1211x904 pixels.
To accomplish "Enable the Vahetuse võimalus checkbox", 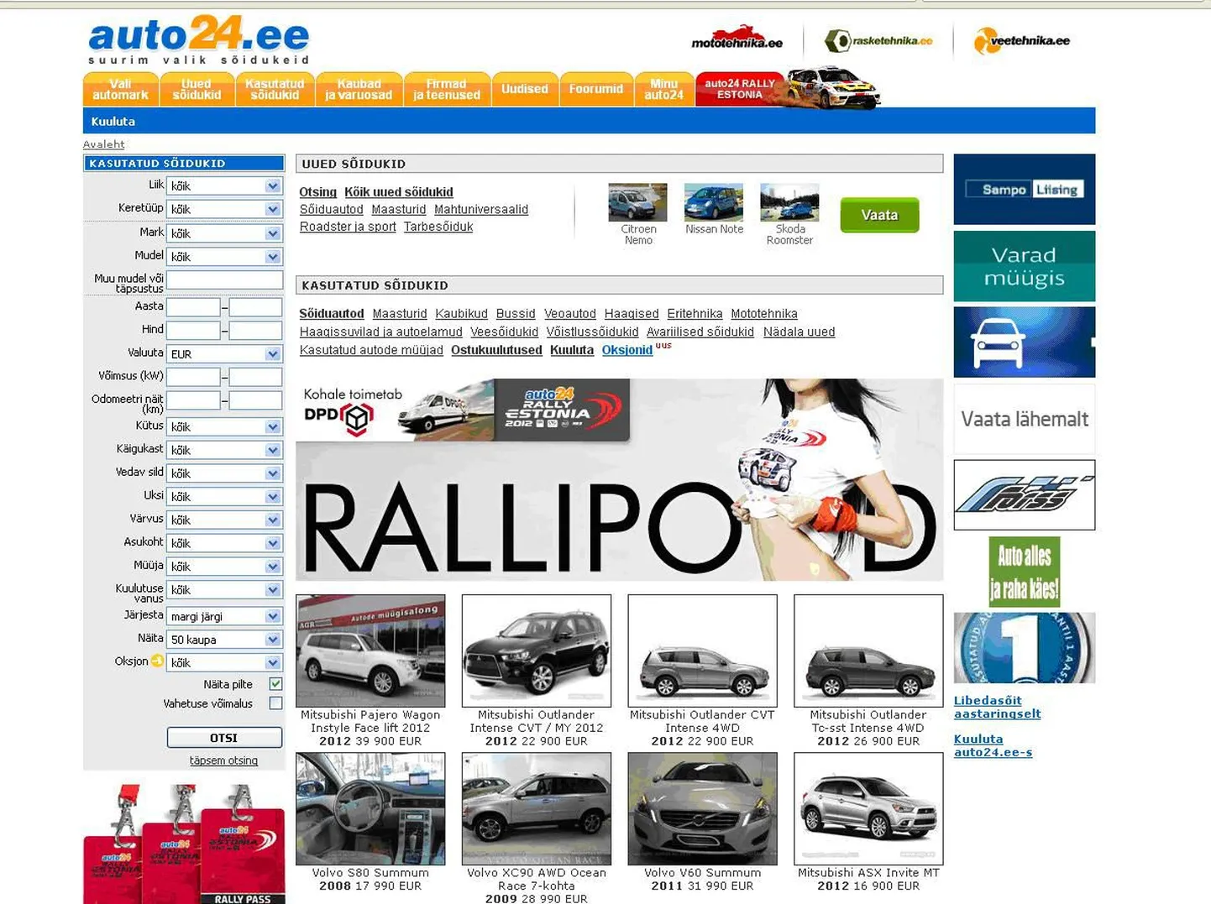I will (275, 703).
